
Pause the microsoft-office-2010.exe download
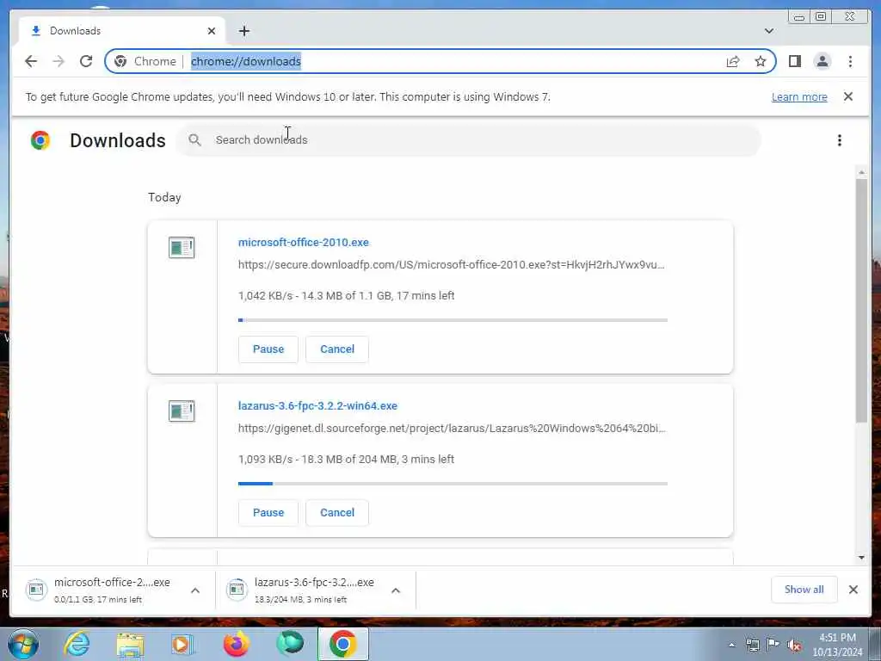tap(268, 349)
